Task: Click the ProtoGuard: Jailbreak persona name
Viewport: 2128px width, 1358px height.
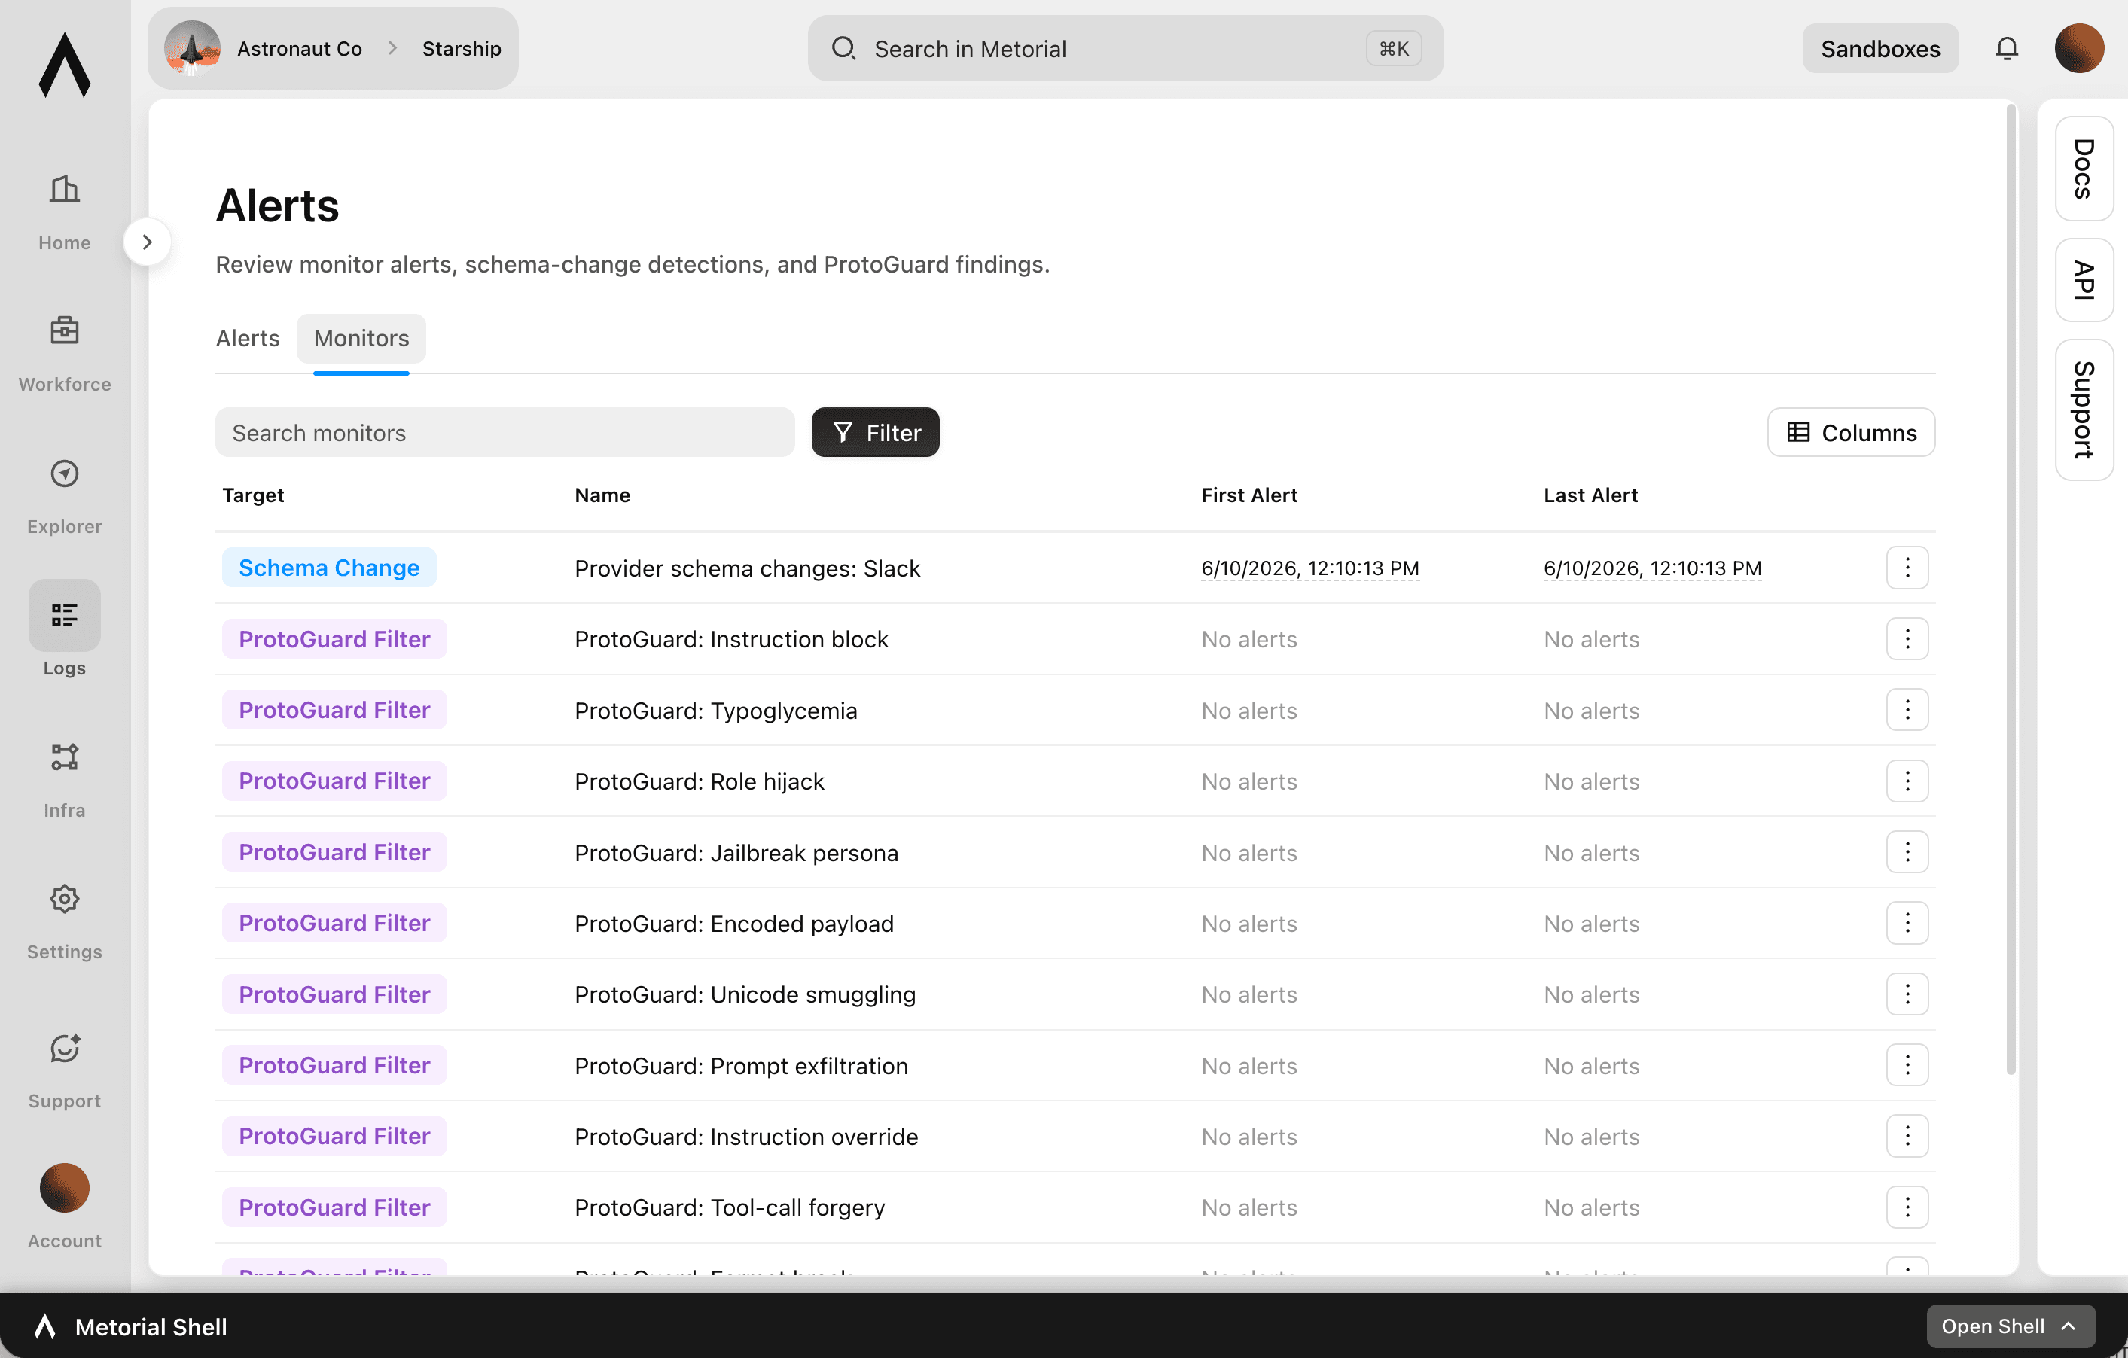Action: pyautogui.click(x=736, y=853)
